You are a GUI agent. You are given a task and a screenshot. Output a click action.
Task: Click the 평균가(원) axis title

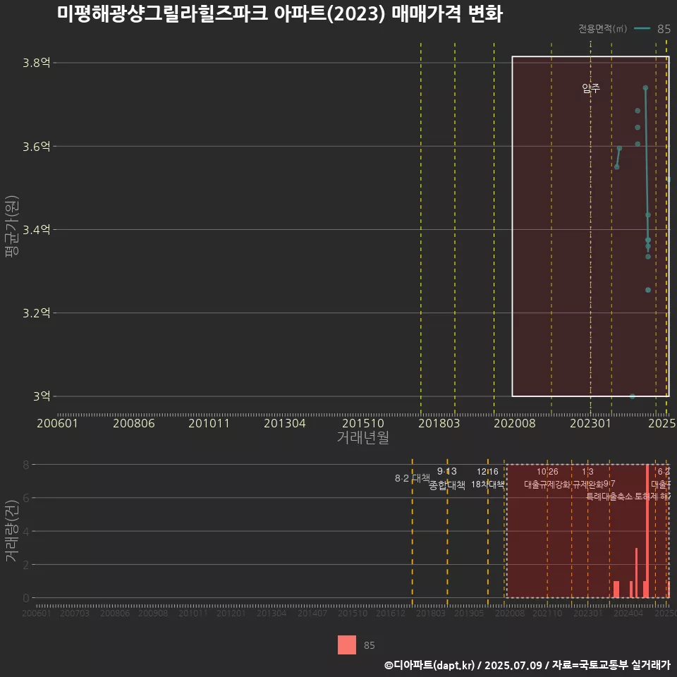[x=12, y=226]
